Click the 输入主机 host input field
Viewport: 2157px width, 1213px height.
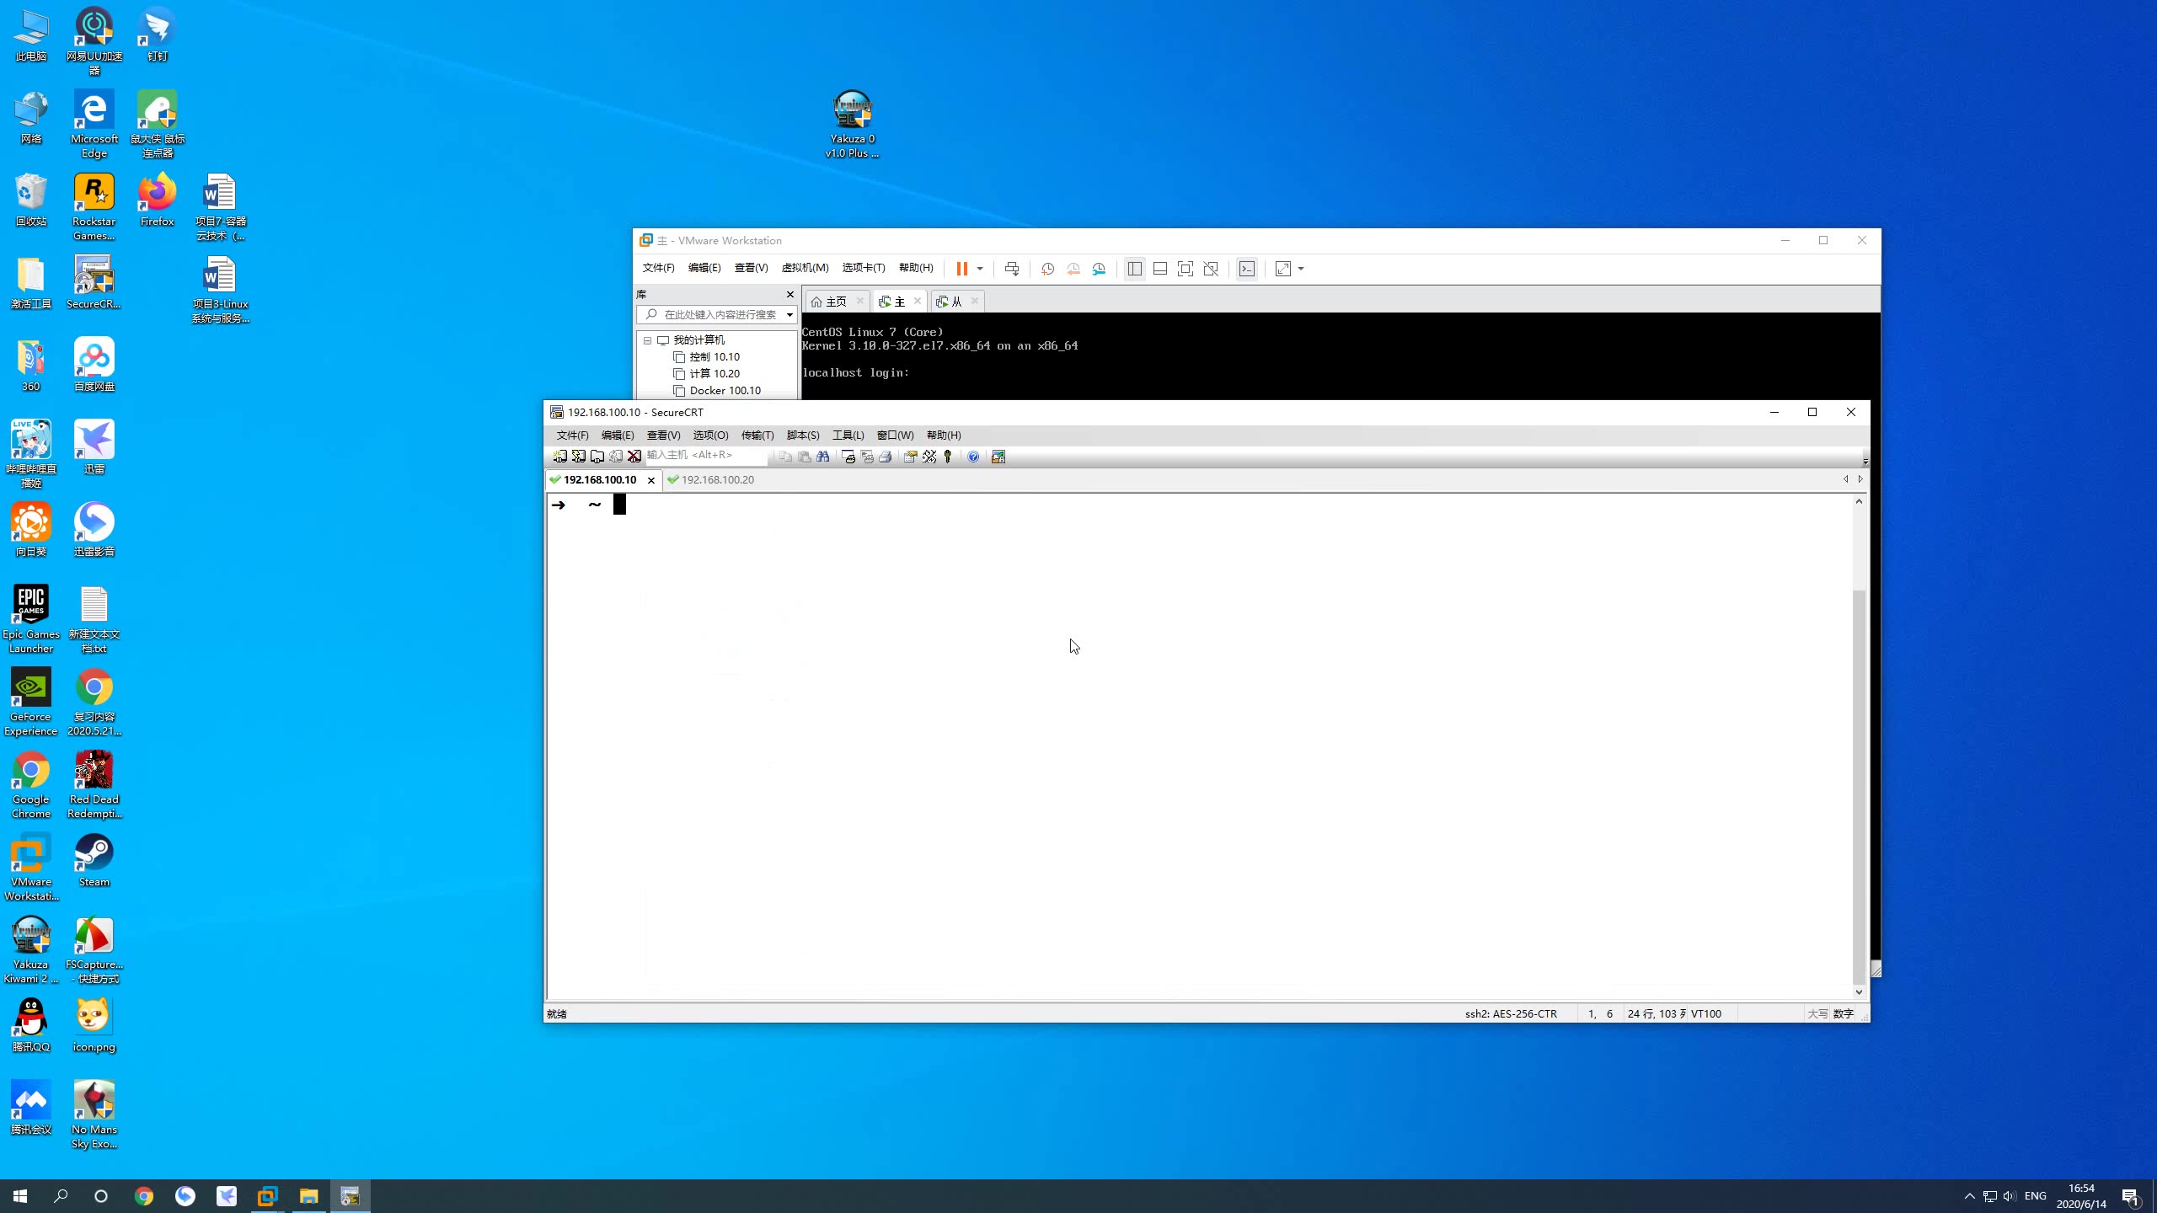coord(706,455)
